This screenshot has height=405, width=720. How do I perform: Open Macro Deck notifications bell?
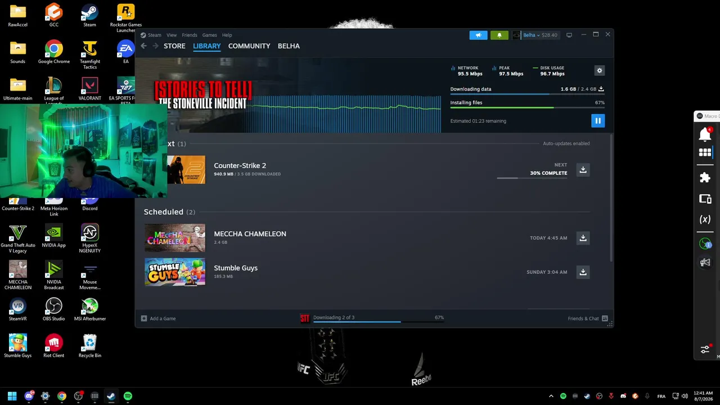705,134
